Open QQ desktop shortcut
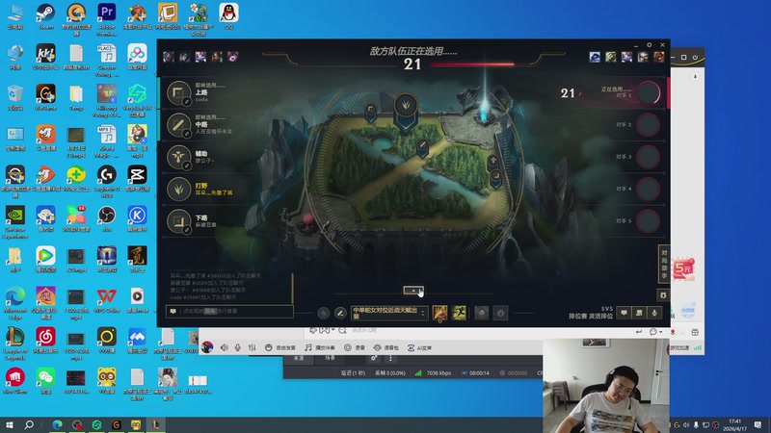This screenshot has height=433, width=771. click(x=228, y=16)
